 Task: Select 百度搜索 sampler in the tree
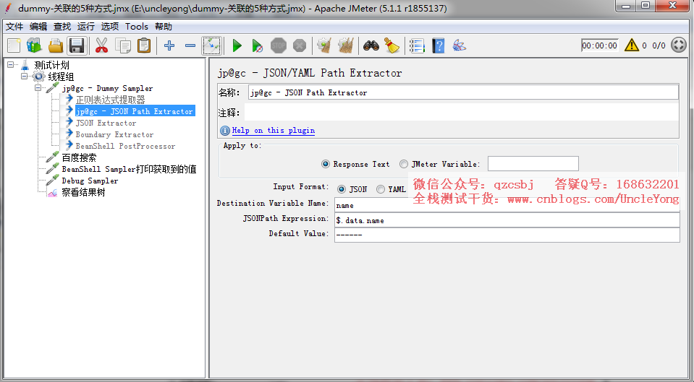(79, 157)
